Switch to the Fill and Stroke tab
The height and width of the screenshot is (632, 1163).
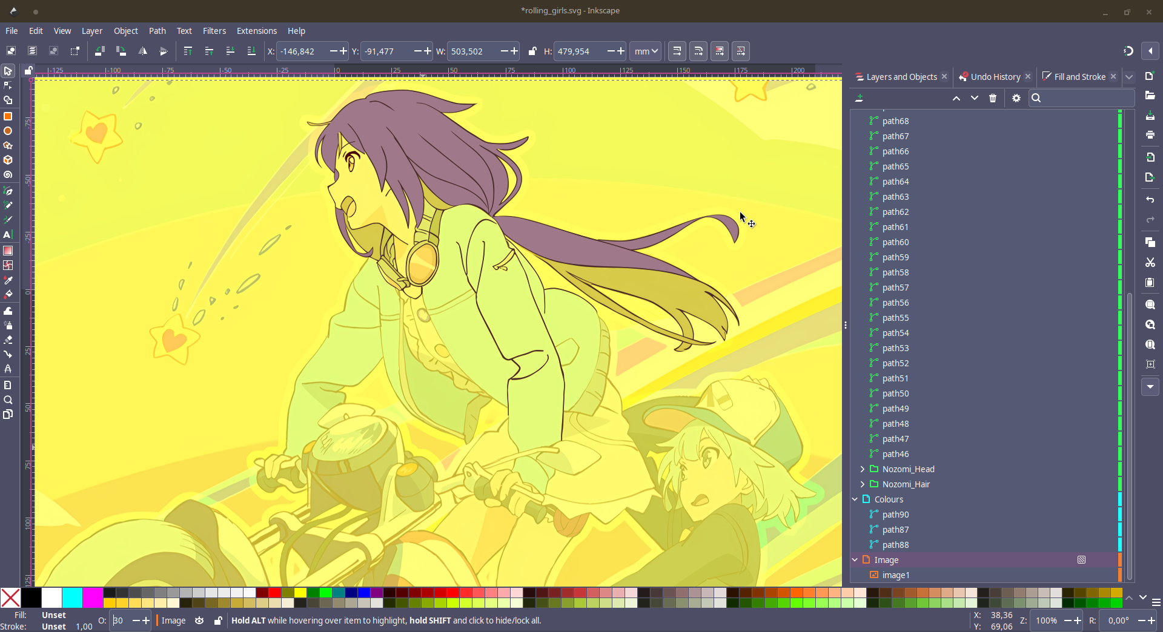1080,77
